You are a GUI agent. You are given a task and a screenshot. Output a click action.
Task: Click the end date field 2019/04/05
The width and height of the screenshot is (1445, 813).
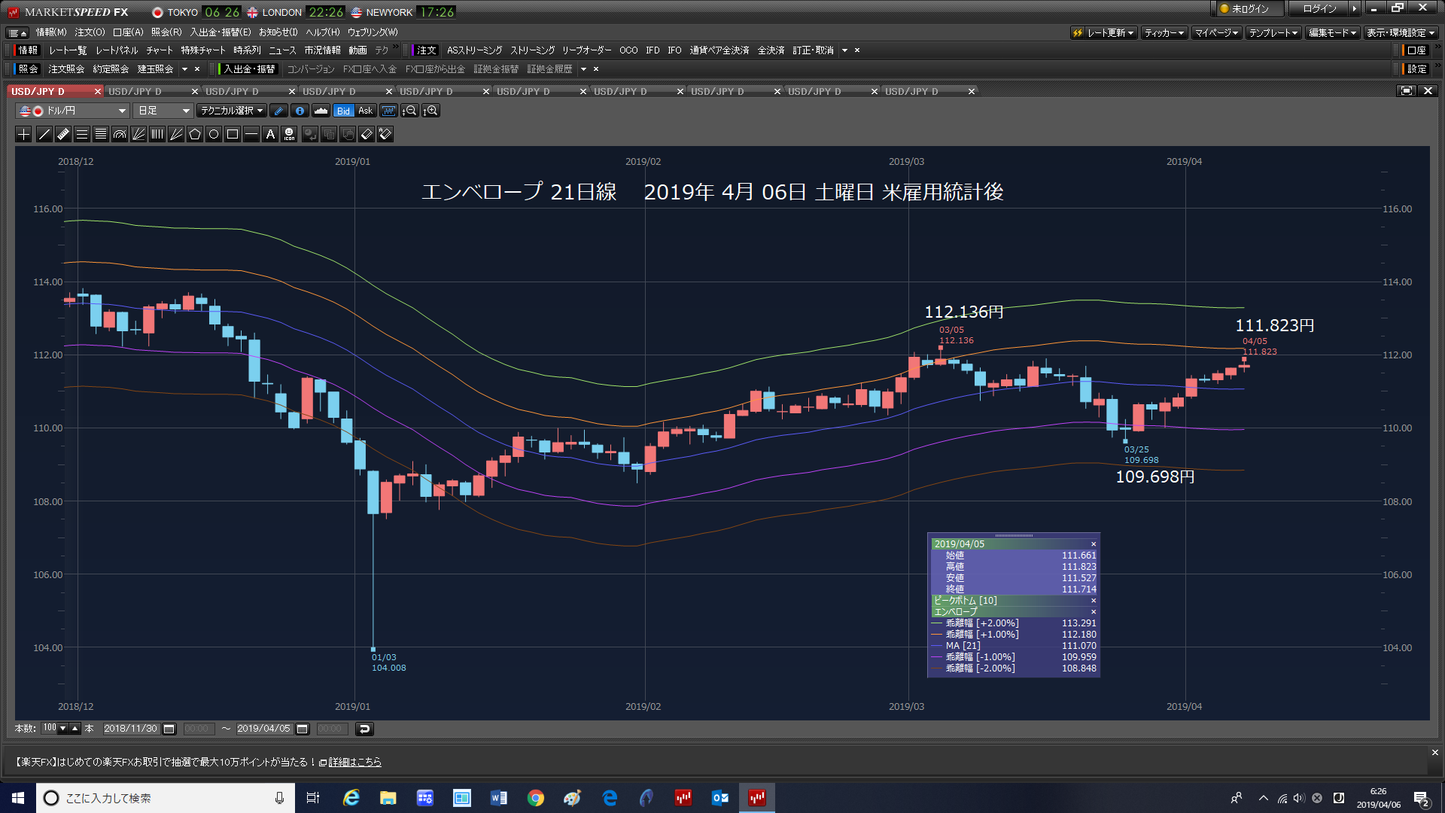pos(263,729)
